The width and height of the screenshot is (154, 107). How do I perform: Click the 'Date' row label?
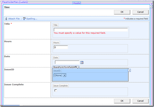(x=7, y=57)
